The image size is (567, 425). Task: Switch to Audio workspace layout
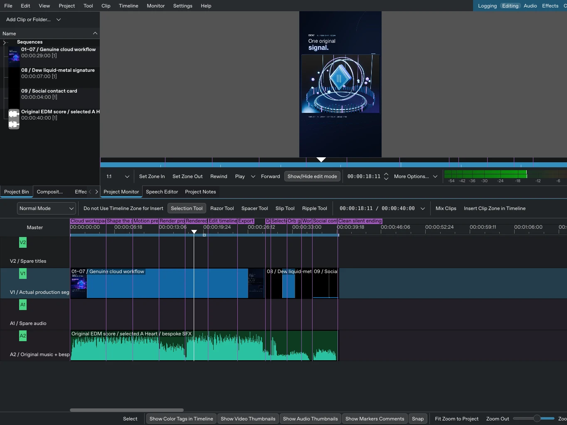tap(530, 6)
